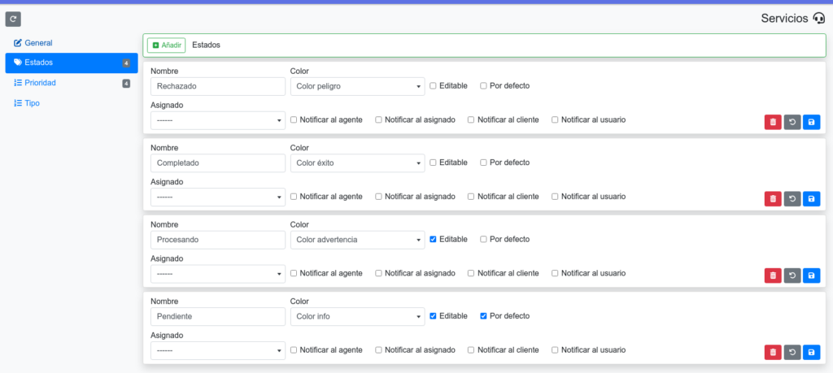Click the Servicios title text
Viewport: 833px width, 373px height.
784,19
